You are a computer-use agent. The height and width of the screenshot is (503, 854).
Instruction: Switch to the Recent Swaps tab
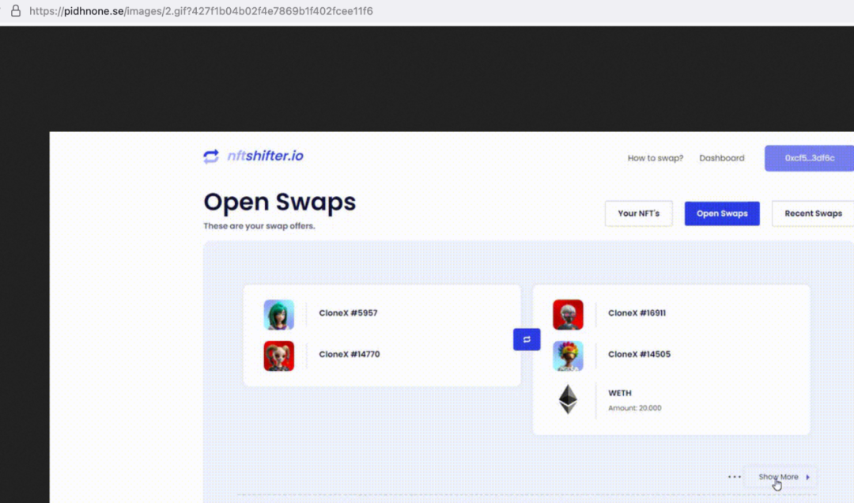click(x=813, y=214)
